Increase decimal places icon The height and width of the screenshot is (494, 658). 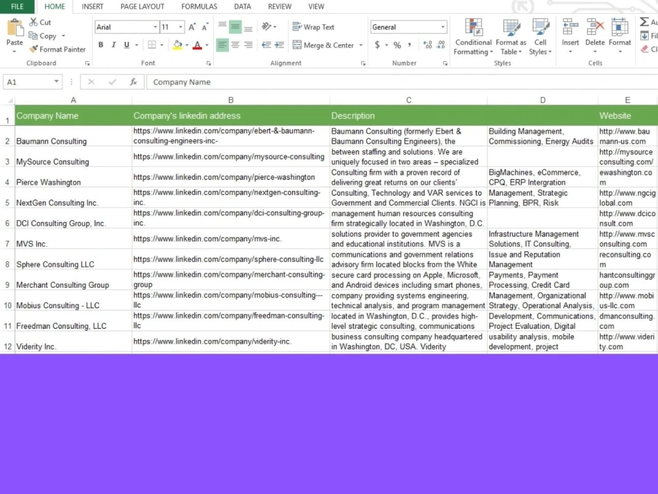(428, 45)
